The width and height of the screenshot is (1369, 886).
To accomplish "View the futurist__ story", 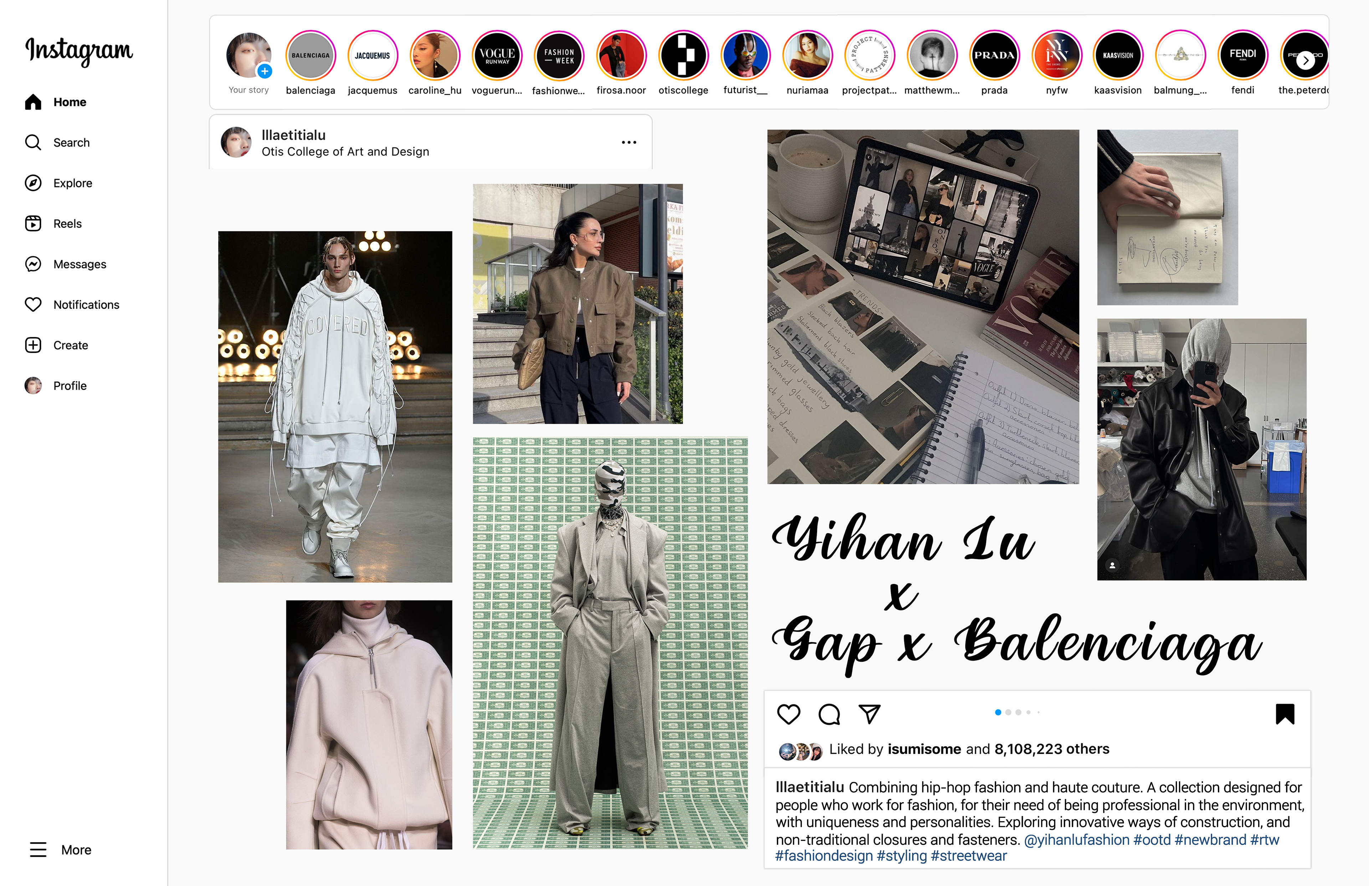I will pos(745,63).
